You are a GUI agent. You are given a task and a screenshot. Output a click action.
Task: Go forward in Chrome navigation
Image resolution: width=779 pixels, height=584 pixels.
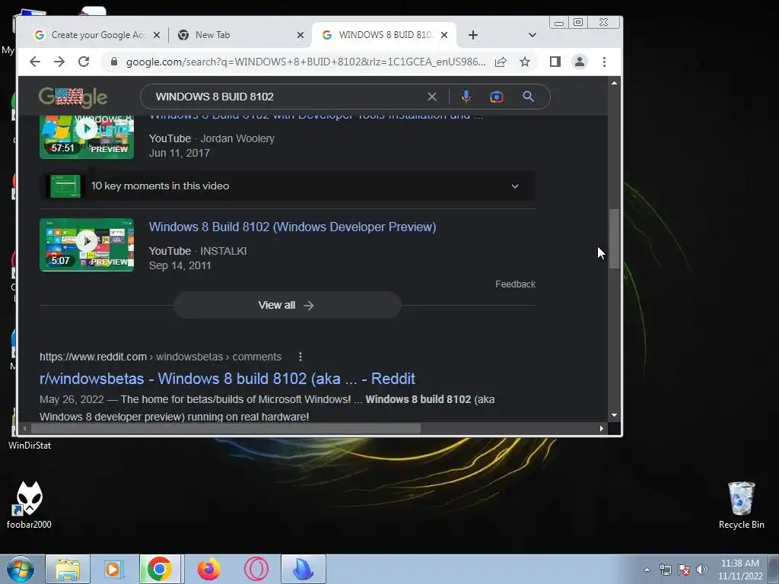pyautogui.click(x=59, y=62)
